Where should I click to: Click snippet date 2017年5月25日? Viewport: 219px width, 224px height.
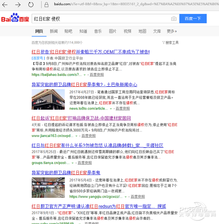pyautogui.click(x=44, y=152)
